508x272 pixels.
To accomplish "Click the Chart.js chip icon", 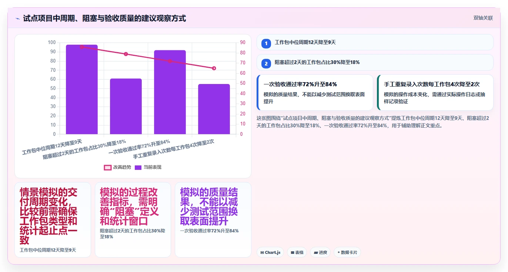I will pyautogui.click(x=262, y=252).
